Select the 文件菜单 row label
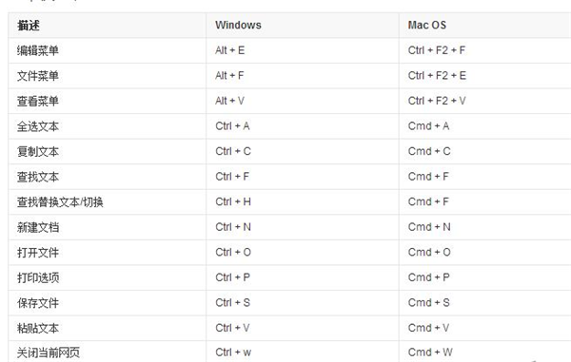Screen dimensions: 571x362 pyautogui.click(x=38, y=76)
